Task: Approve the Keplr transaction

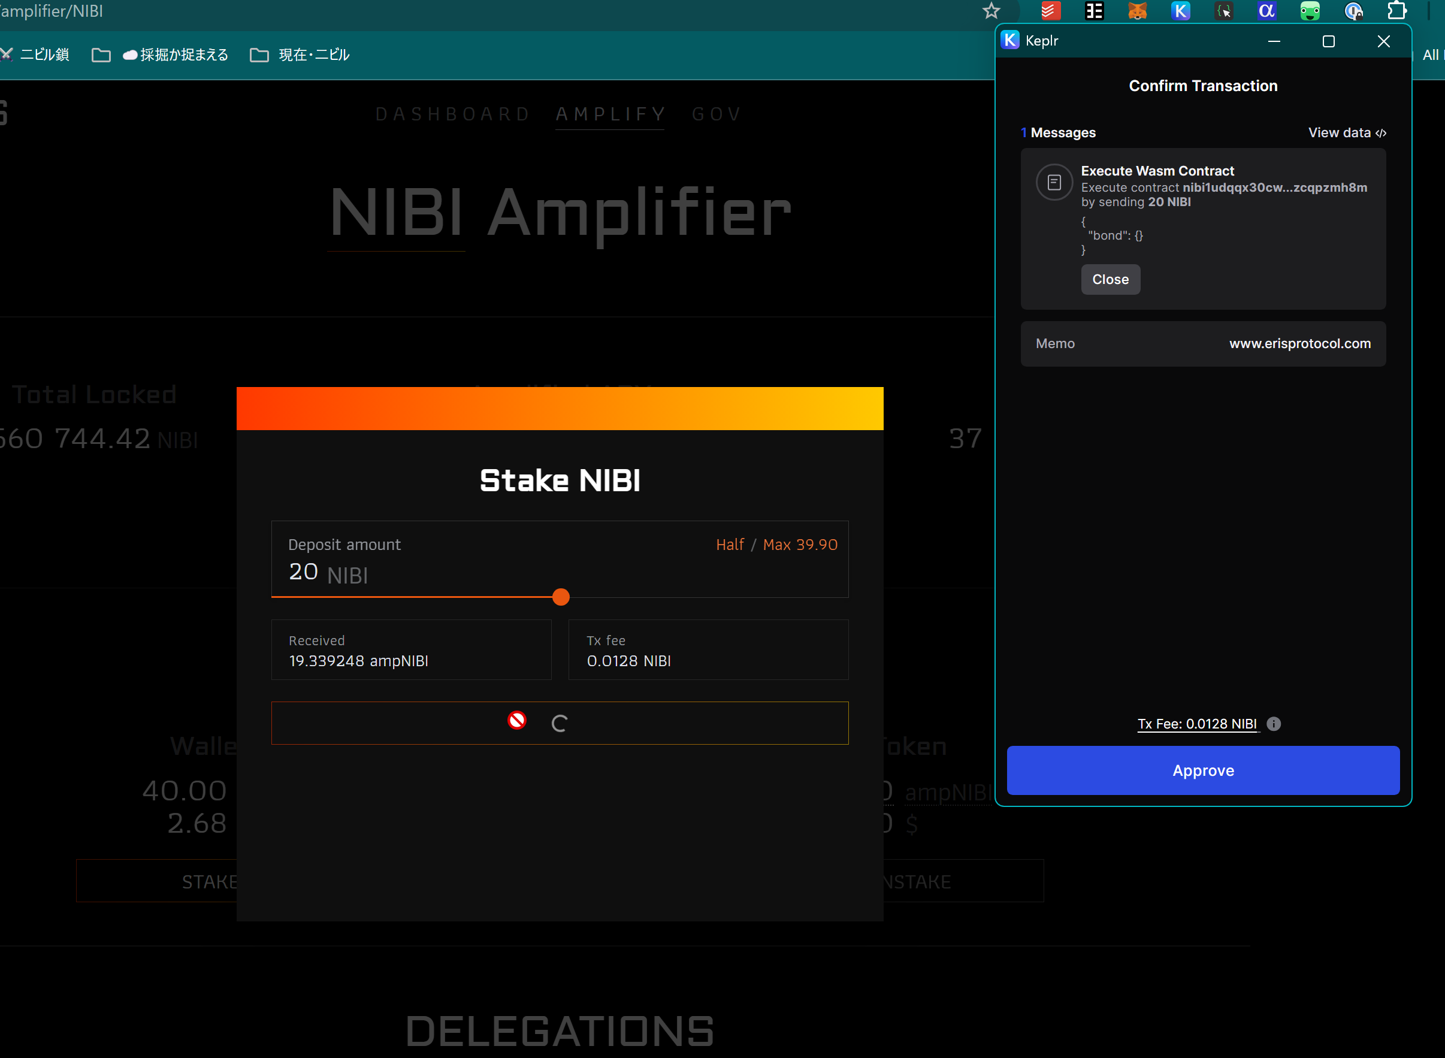Action: tap(1202, 770)
